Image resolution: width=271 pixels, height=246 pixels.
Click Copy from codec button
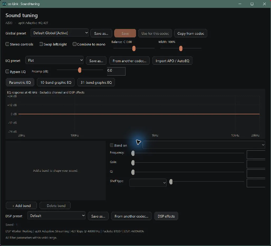pos(191,33)
